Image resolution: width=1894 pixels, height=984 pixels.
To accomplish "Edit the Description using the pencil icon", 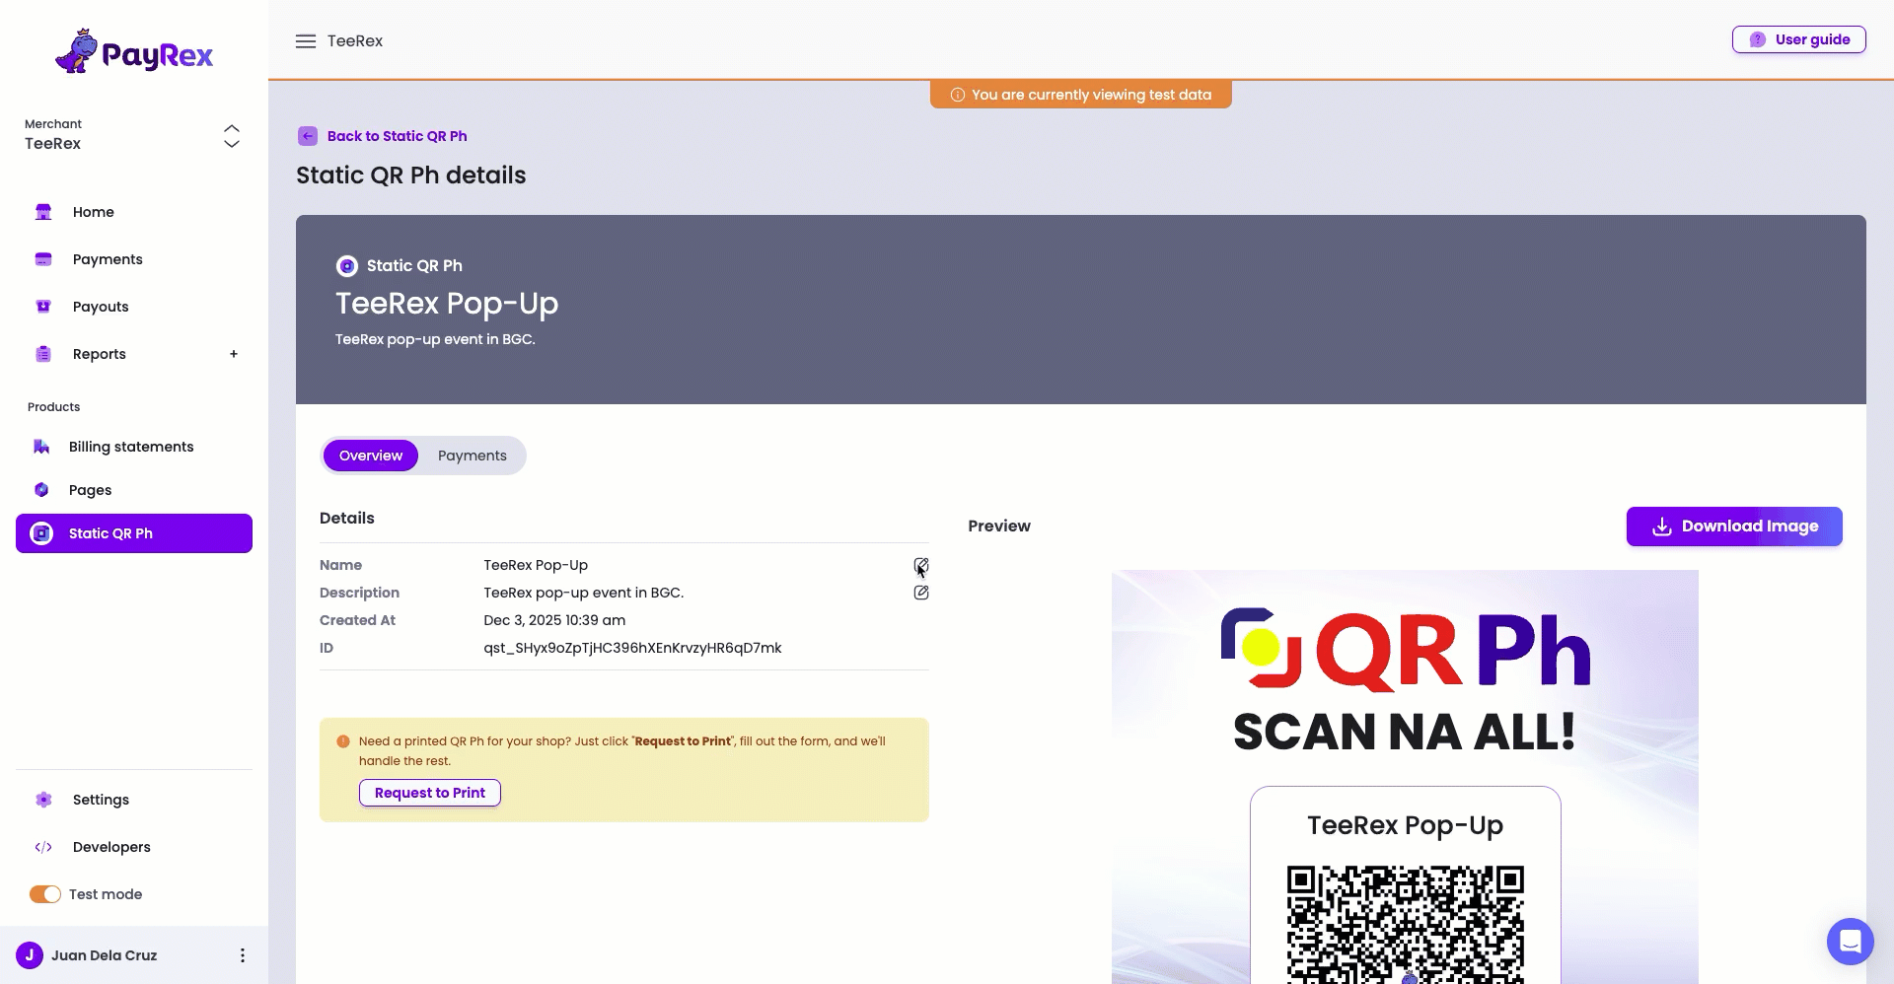I will 920,593.
